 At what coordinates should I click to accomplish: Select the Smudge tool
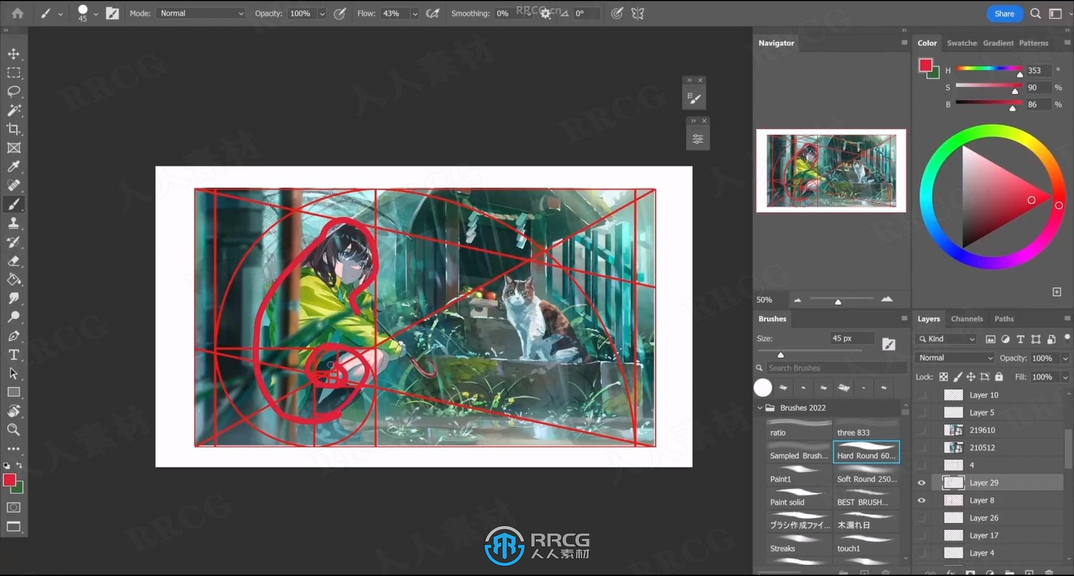pyautogui.click(x=14, y=298)
